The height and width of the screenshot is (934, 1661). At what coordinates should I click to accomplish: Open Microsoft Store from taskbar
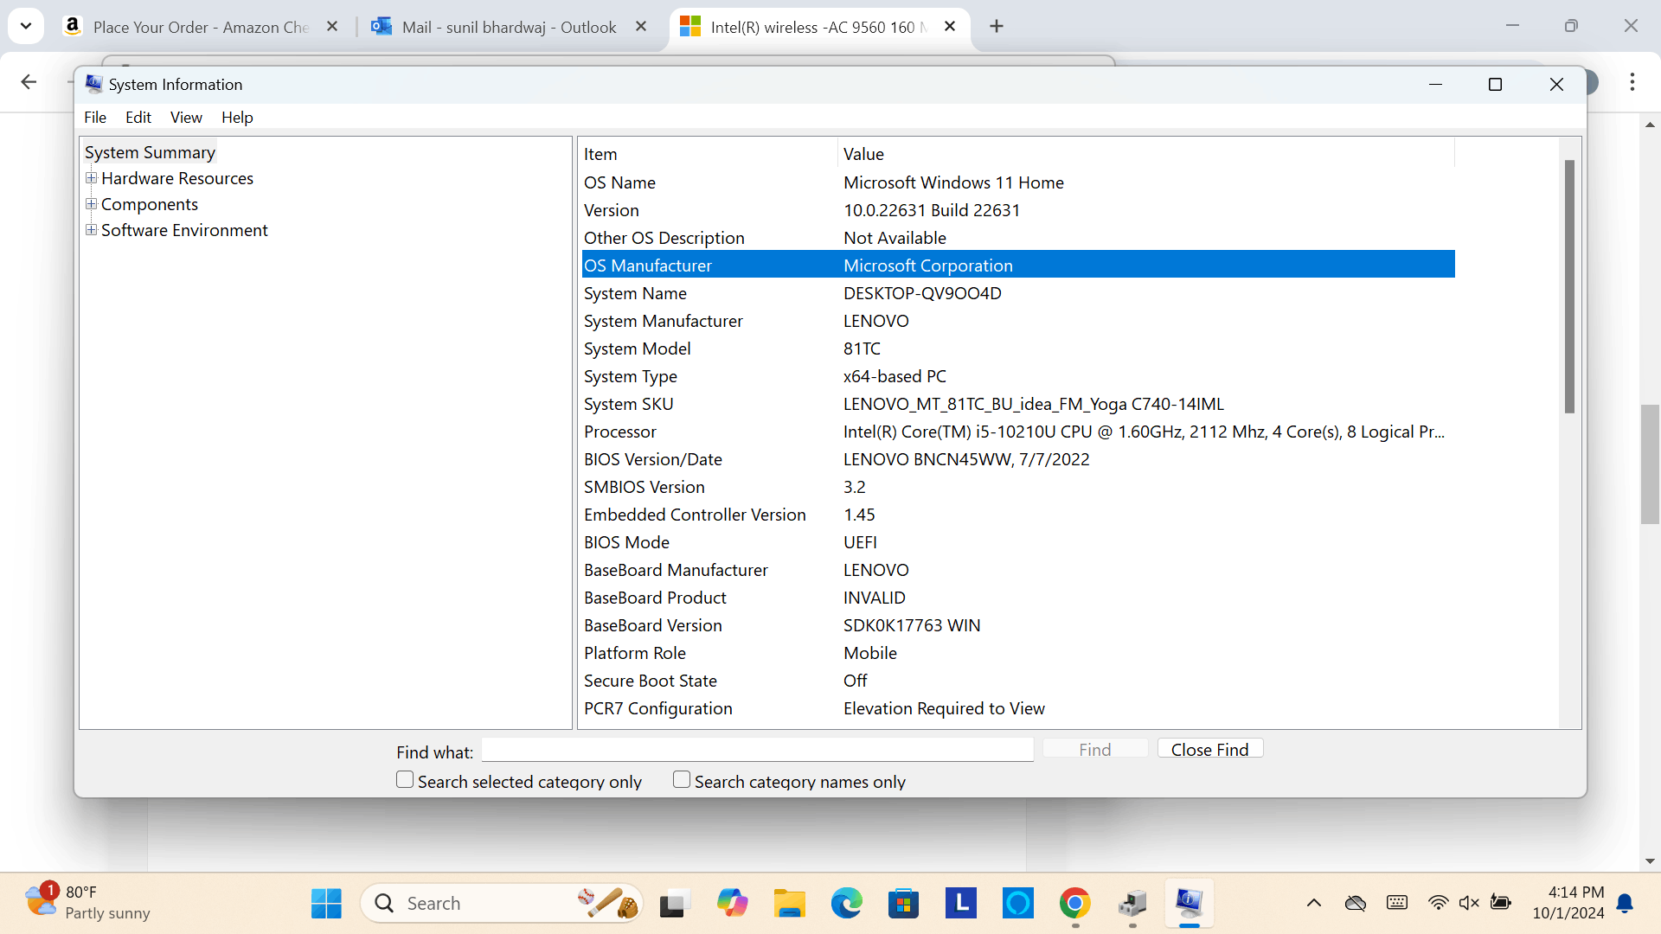point(903,904)
